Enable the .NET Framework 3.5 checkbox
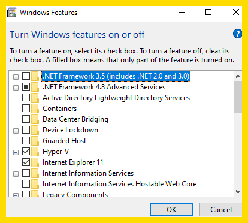The height and width of the screenshot is (223, 248). 26,76
